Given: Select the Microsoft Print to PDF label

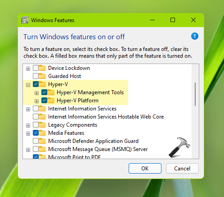Looking at the screenshot, I should [x=74, y=157].
